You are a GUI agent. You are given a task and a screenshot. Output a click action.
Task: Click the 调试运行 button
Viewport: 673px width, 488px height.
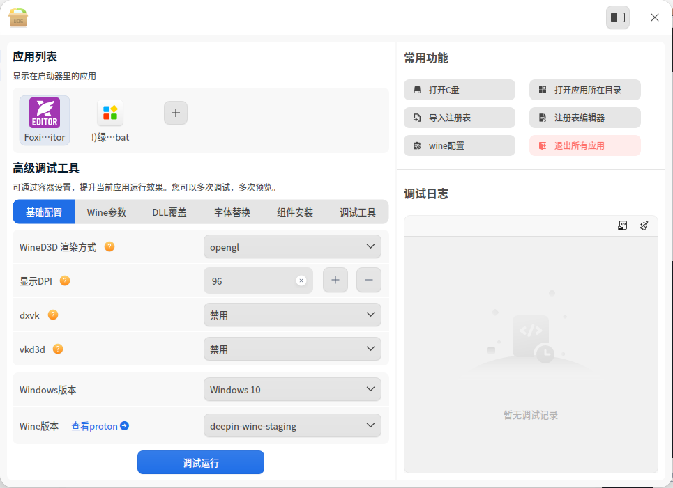click(201, 462)
